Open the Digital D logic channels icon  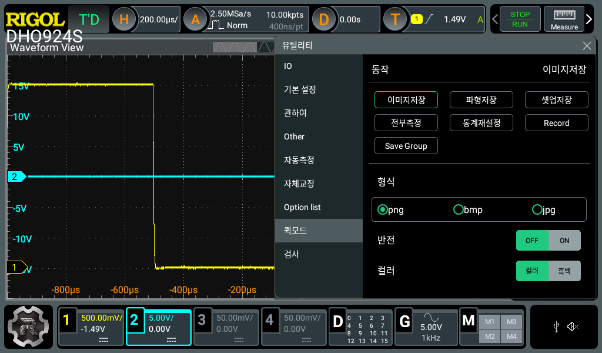click(337, 321)
